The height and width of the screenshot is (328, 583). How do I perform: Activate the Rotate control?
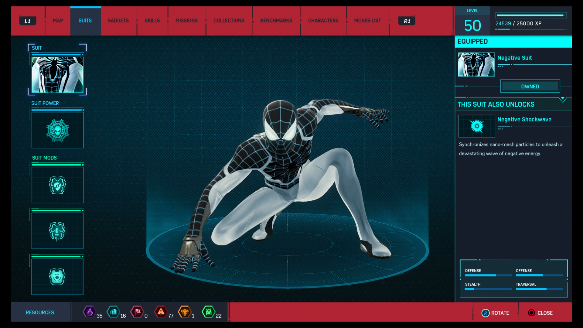pos(496,313)
